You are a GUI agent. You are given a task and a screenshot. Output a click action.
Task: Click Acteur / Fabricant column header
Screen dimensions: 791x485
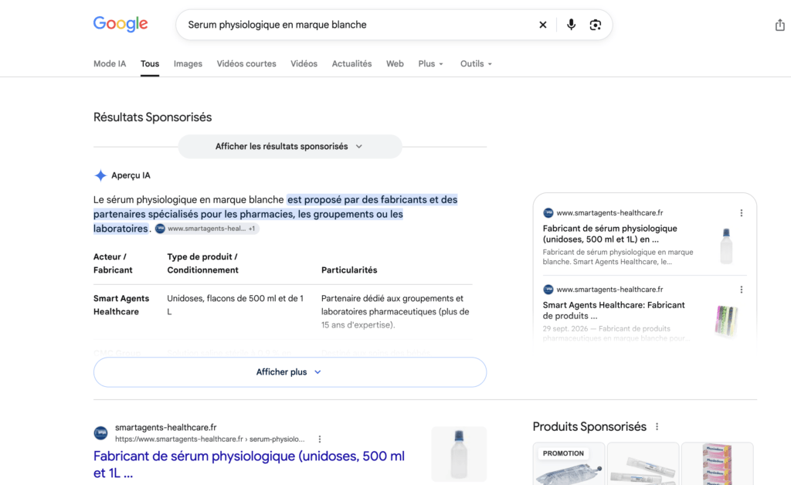(113, 263)
